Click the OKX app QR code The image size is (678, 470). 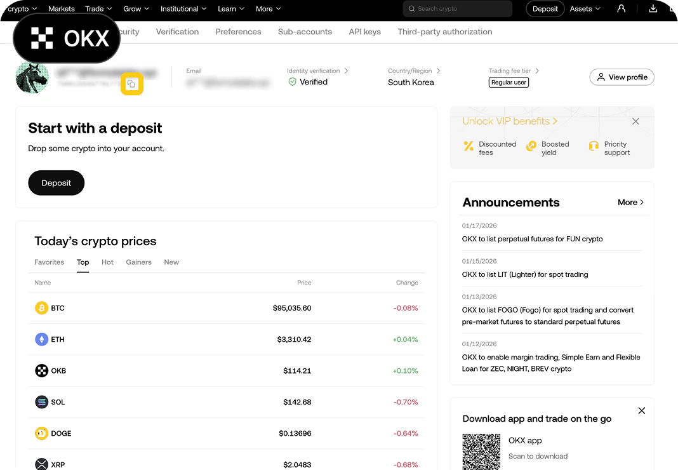[x=481, y=452]
